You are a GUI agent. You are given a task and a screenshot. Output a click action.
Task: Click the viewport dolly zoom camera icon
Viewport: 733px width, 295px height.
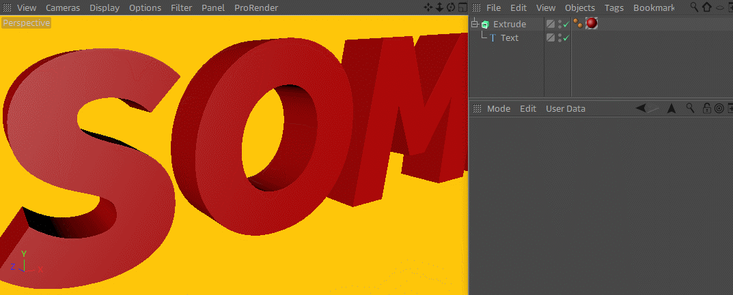tap(439, 7)
